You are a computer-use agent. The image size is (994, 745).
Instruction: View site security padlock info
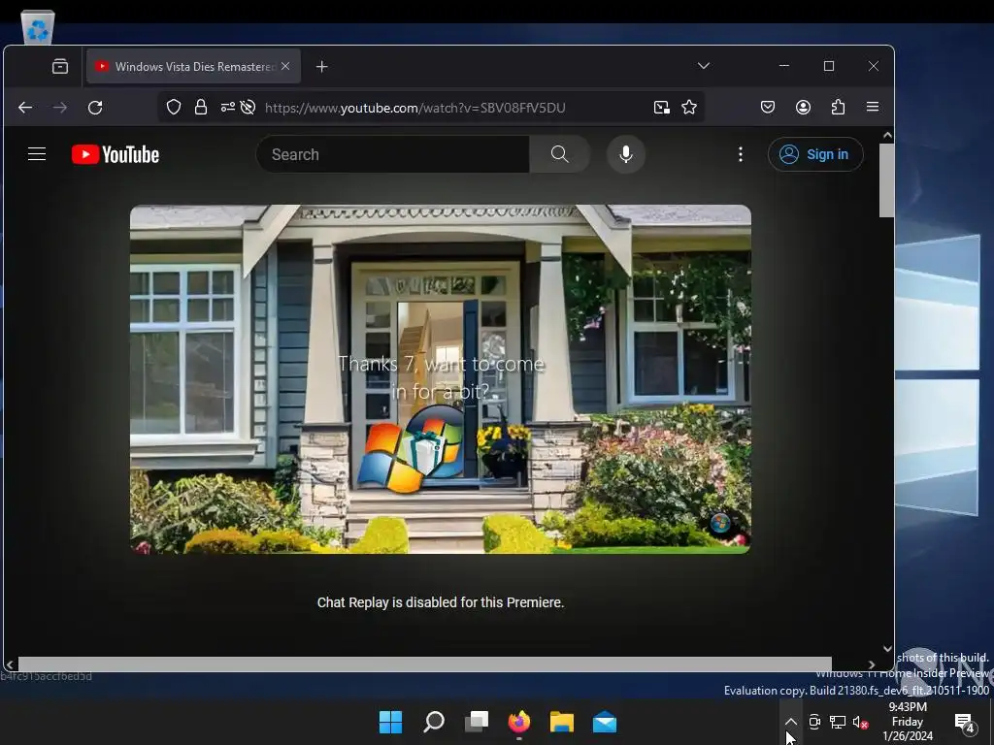[x=201, y=107]
